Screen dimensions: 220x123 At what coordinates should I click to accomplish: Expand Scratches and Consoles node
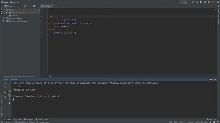[4, 21]
